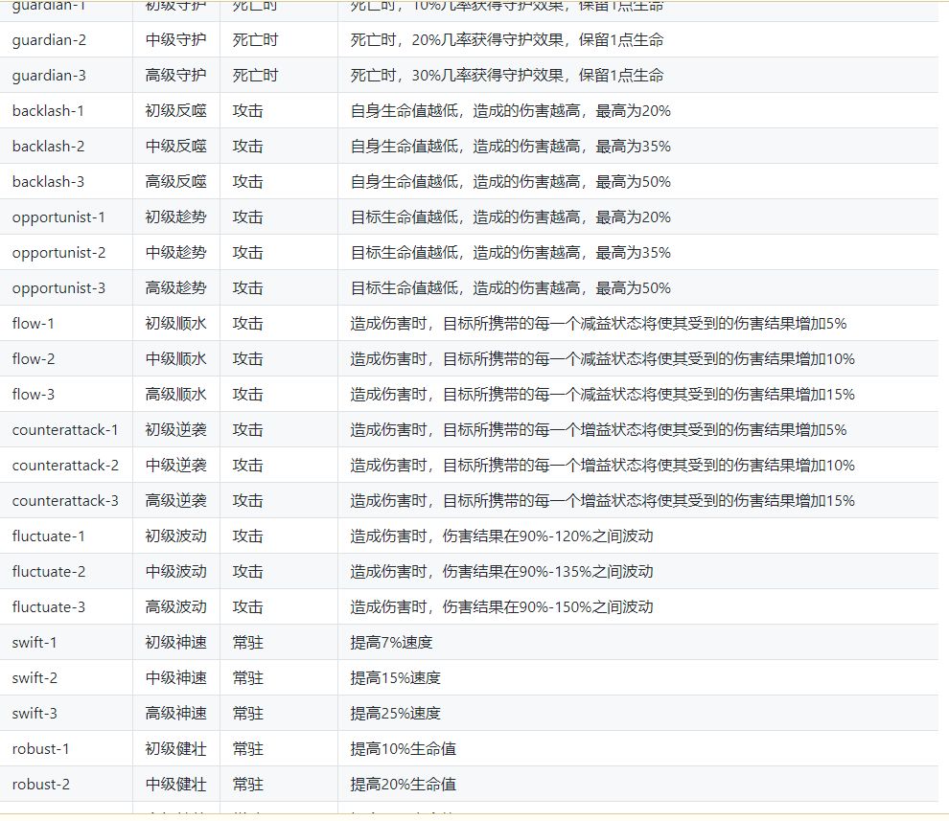The width and height of the screenshot is (949, 821).
Task: Click the 高级神速 name cell
Action: point(176,714)
